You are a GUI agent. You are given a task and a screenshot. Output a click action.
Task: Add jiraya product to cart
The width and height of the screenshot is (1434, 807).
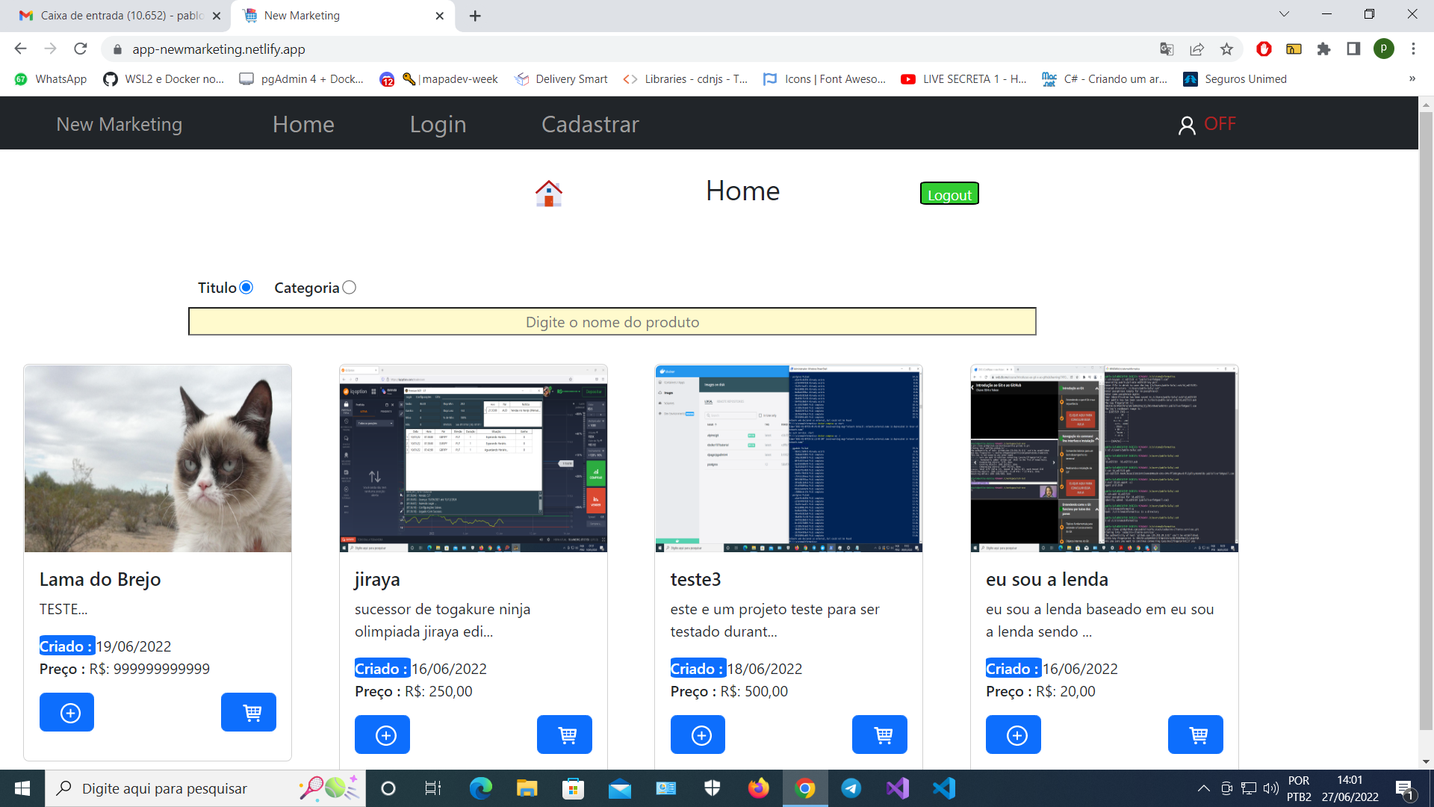coord(565,735)
